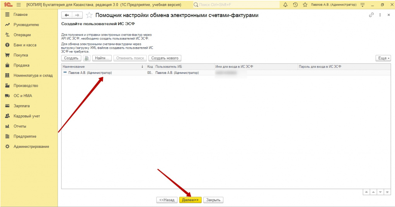Add this page to favorites via star
Viewport: 395px width, 207px height.
[89, 15]
